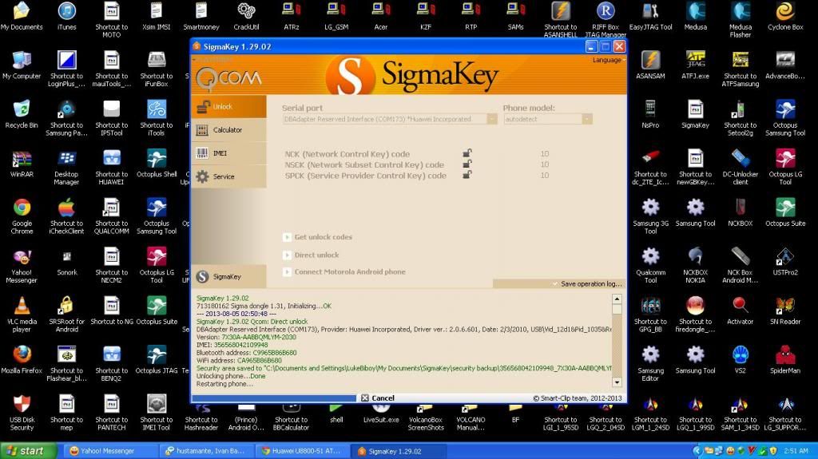Click the SigmaKey logo icon in sidebar
The width and height of the screenshot is (818, 459).
click(x=202, y=276)
